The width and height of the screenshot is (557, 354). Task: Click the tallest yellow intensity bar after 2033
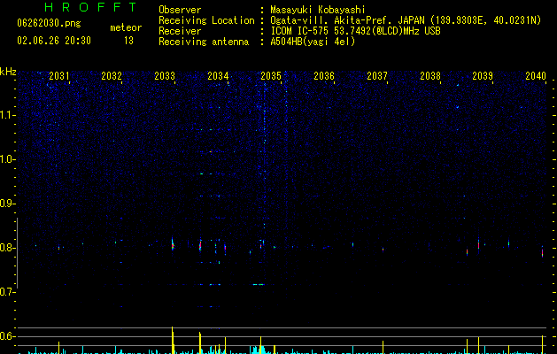pos(173,340)
